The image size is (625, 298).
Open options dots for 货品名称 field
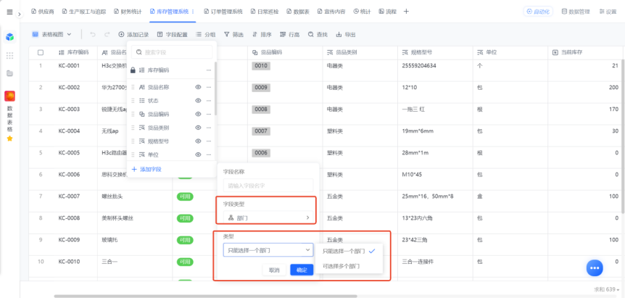pos(209,87)
